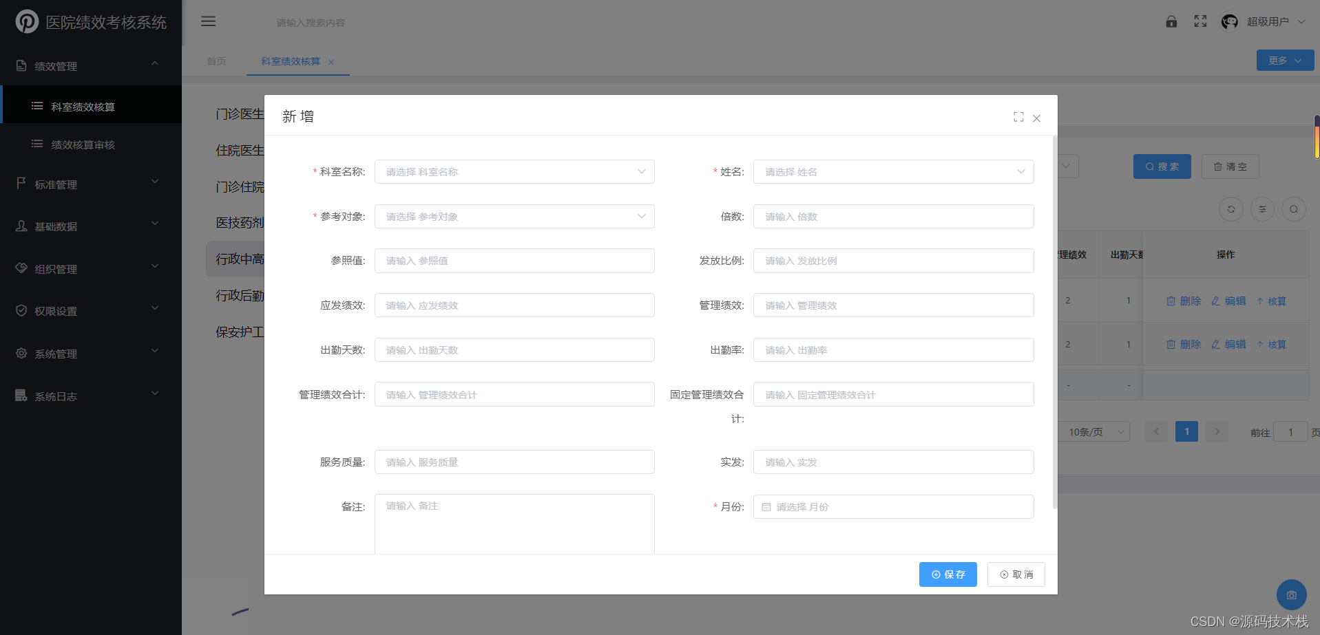Click the 服务质量 input field
Viewport: 1320px width, 635px height.
(x=514, y=462)
